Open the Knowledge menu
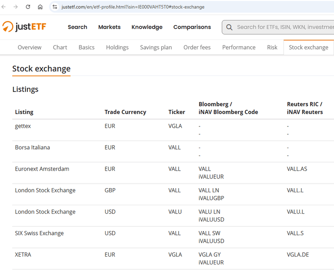Viewport: 334px width, 277px height. [x=147, y=27]
